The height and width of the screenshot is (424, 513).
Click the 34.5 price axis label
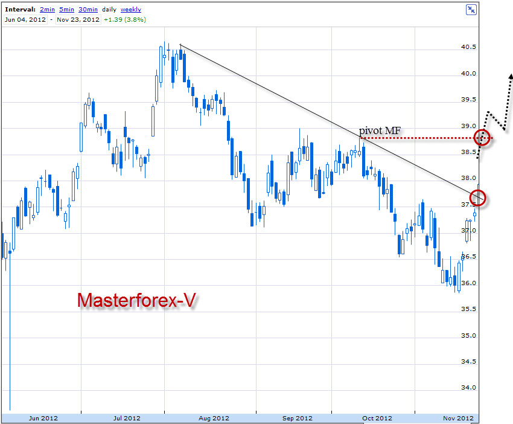[x=468, y=361]
